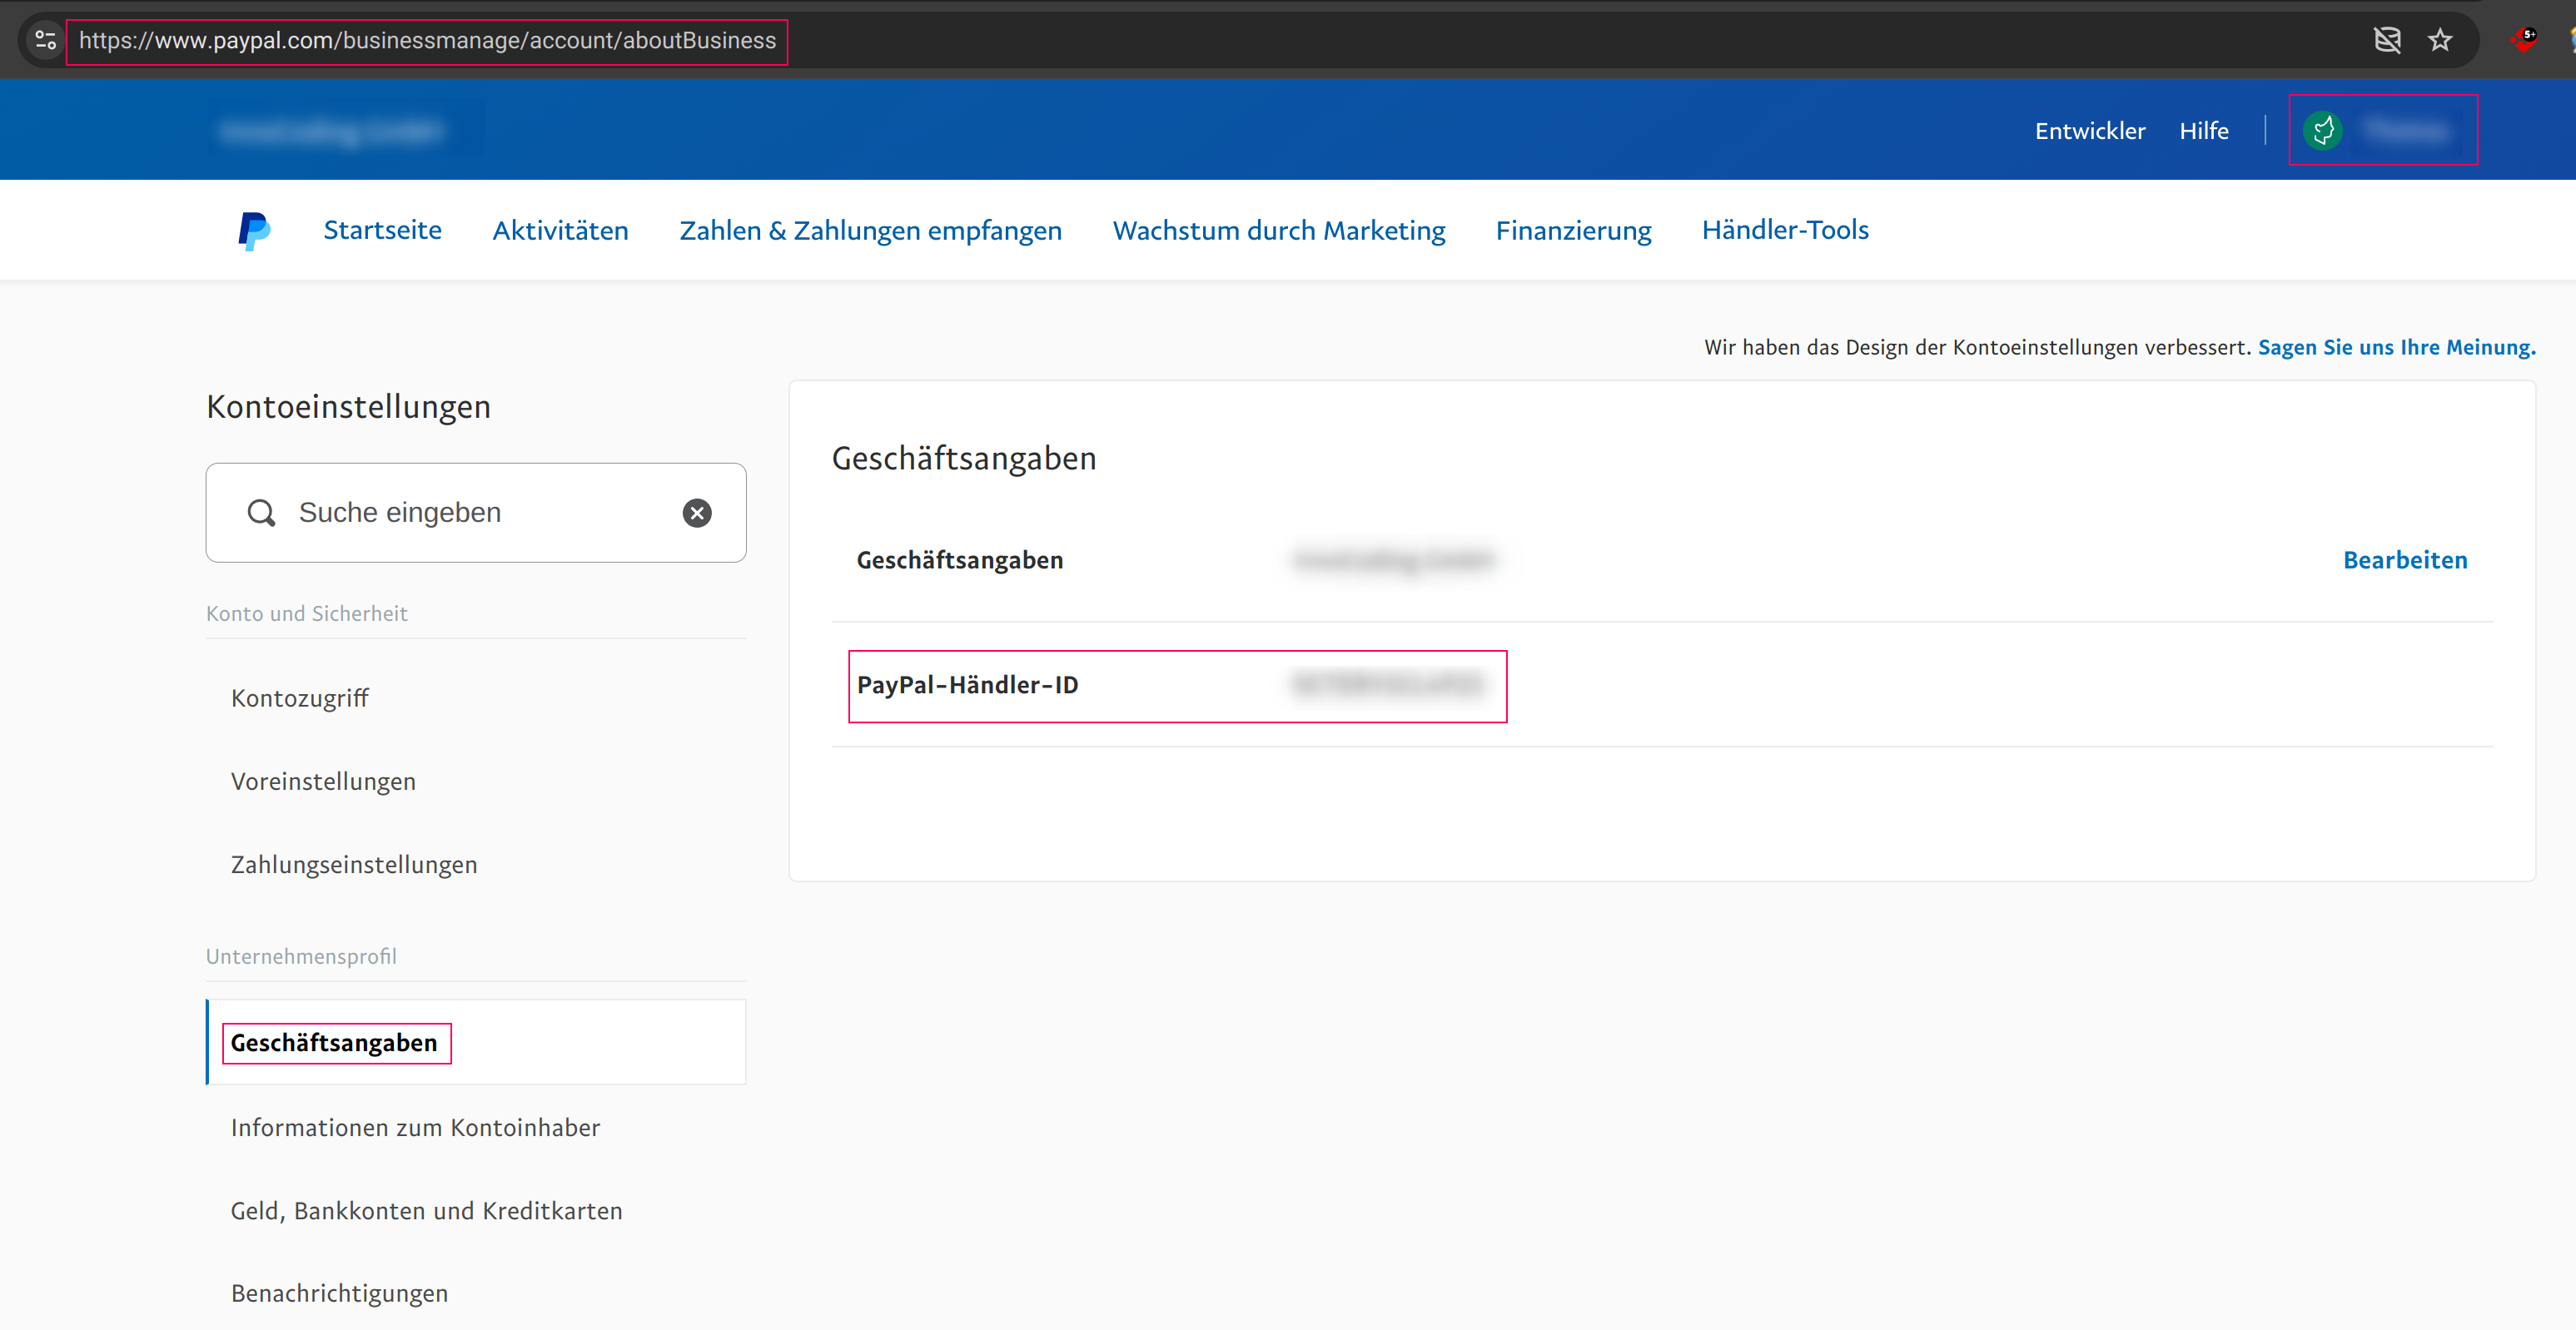2576x1330 pixels.
Task: Open the blurred account name menu
Action: tap(2408, 131)
